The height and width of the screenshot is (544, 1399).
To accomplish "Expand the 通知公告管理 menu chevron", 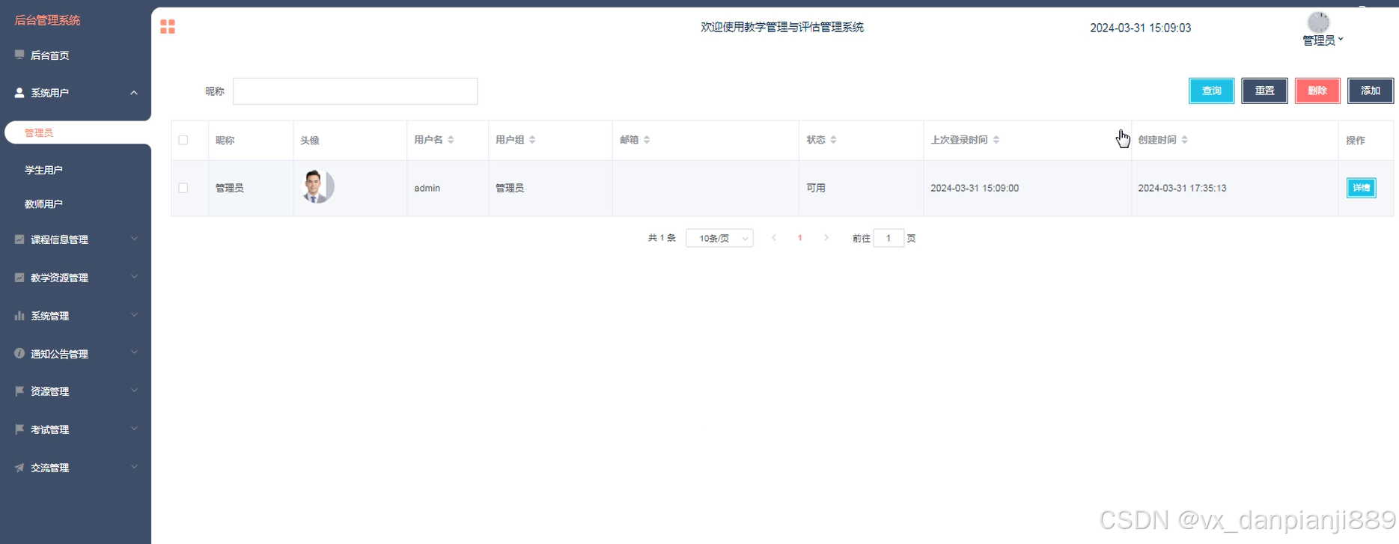I will coord(134,352).
